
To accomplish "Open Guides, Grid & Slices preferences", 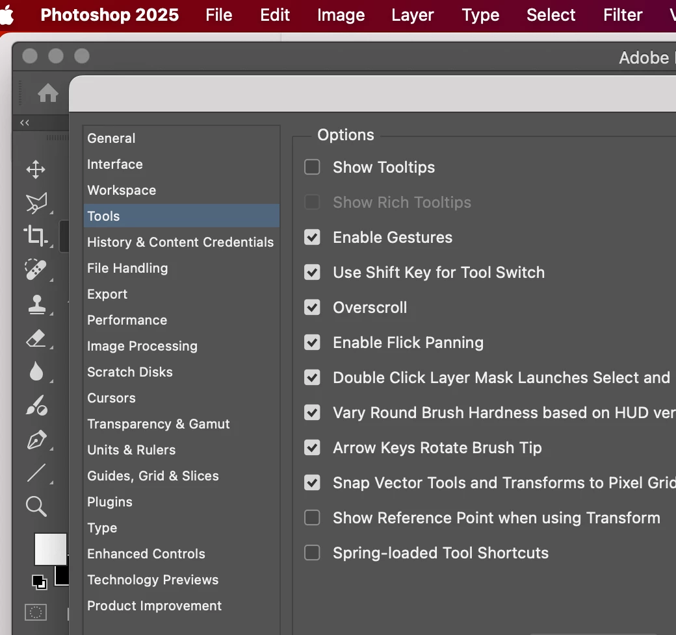I will coord(181,476).
